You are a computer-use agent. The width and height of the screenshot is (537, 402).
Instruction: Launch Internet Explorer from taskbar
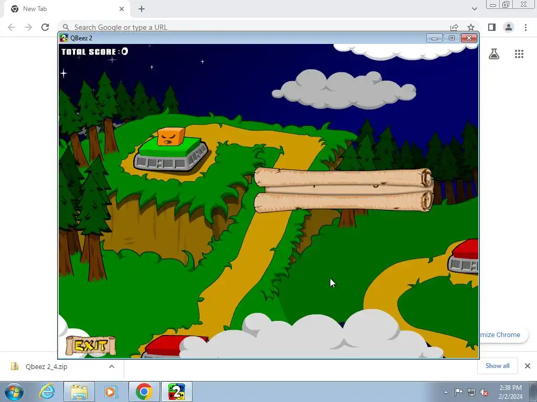point(47,392)
